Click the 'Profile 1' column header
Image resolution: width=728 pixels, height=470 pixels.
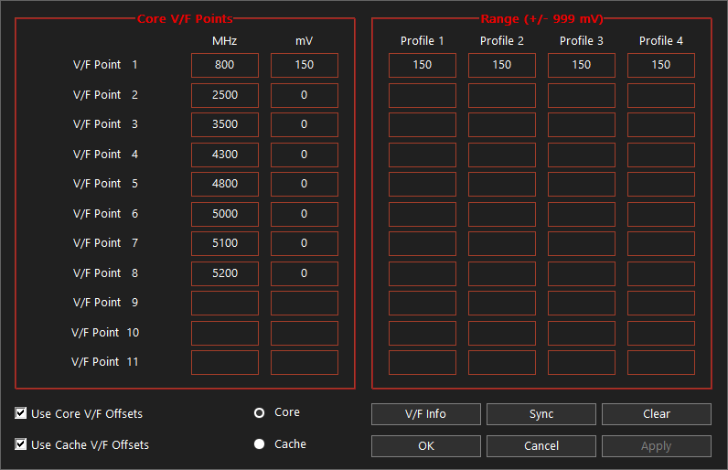tap(422, 41)
